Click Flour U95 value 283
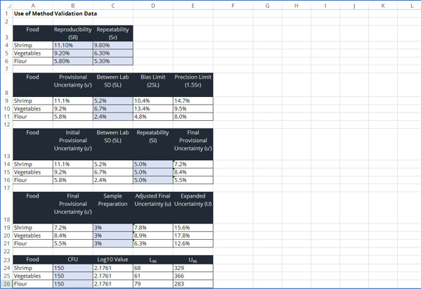 click(x=193, y=284)
